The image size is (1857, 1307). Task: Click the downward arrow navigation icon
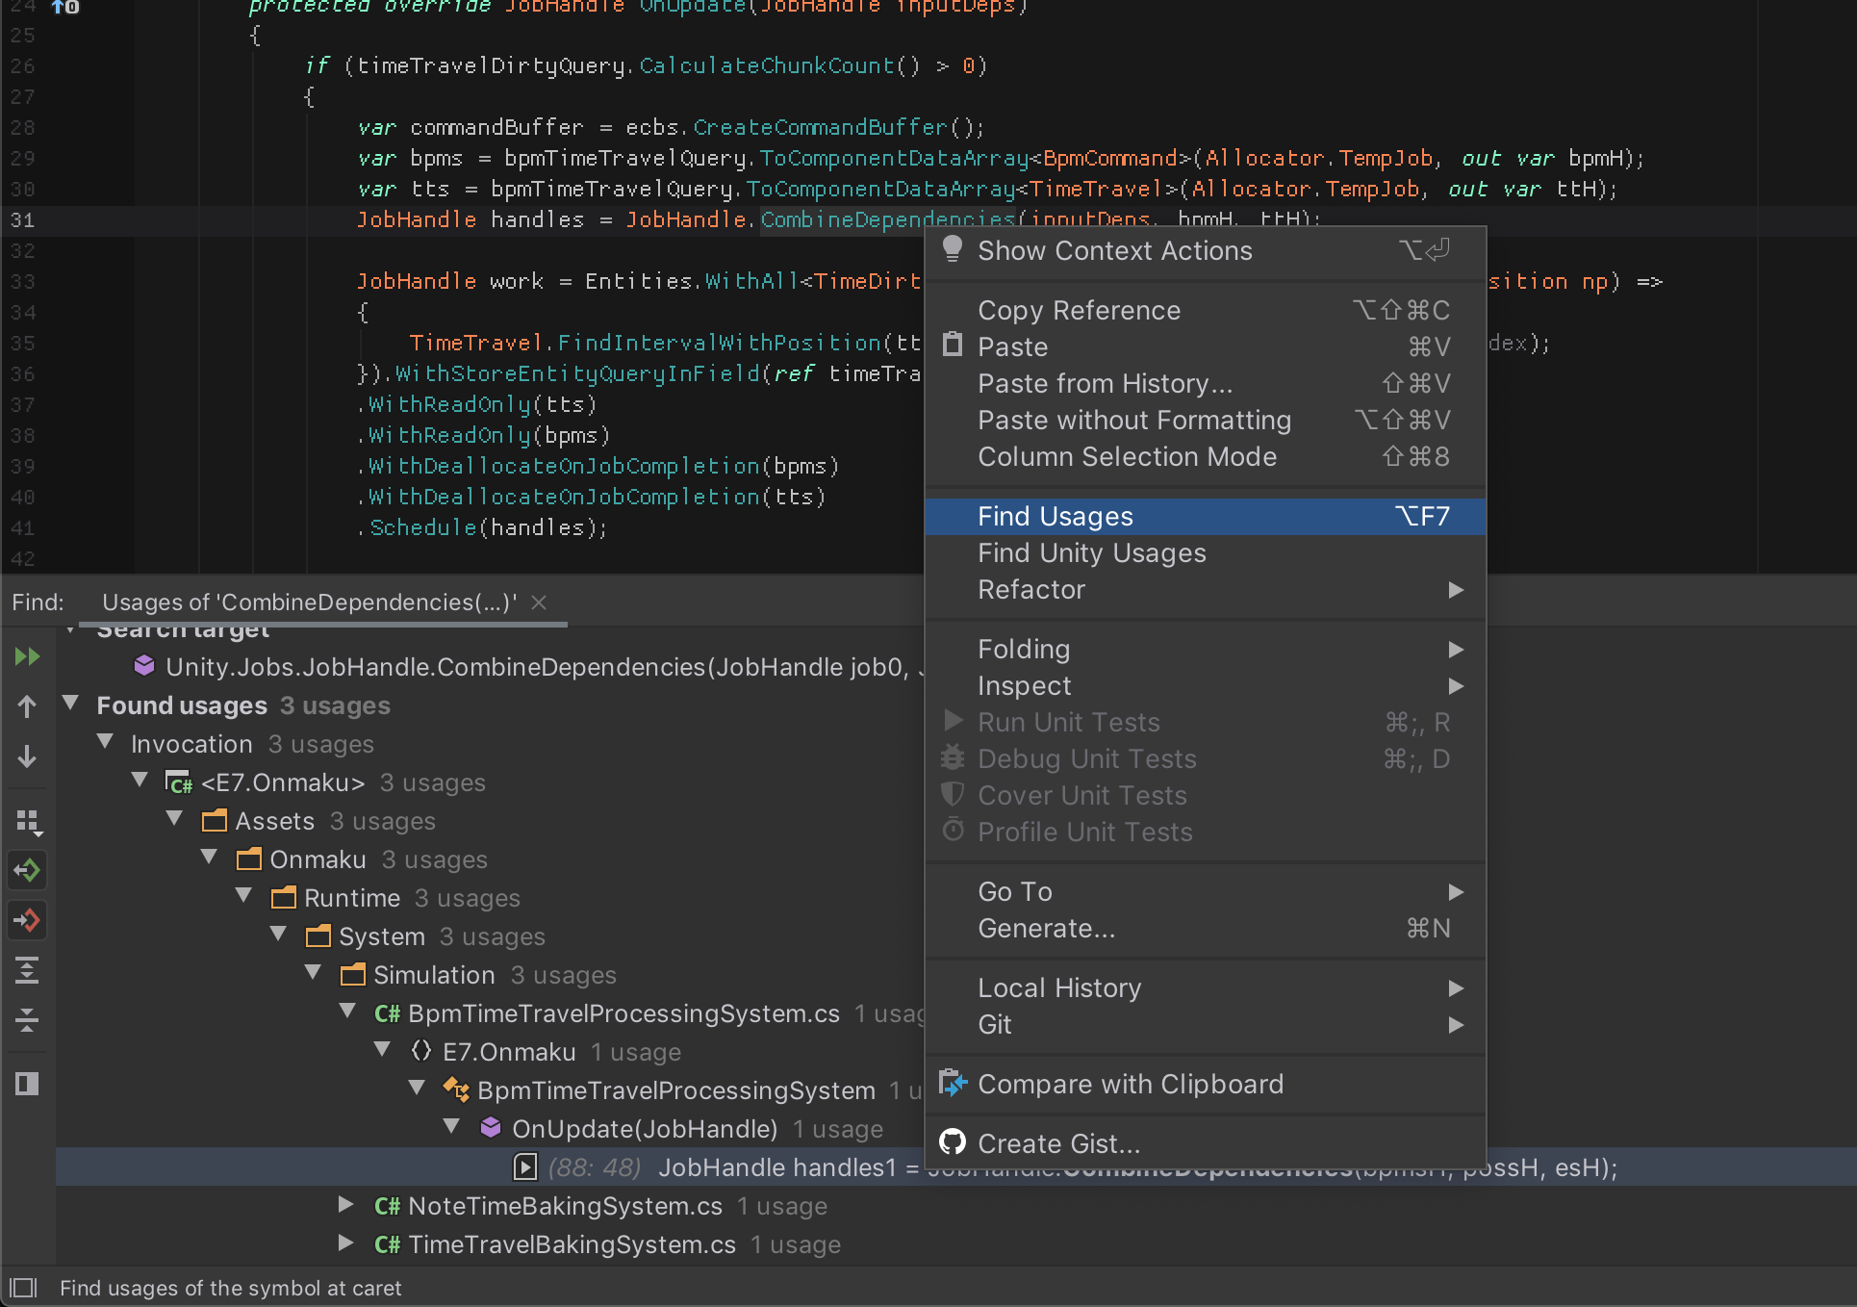pos(28,758)
